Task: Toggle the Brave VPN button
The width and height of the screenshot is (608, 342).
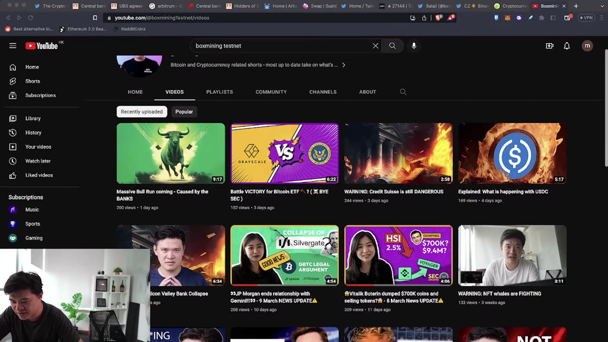Action: coord(587,18)
